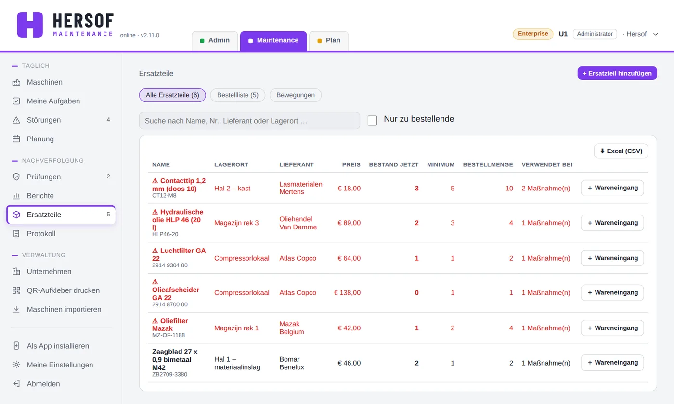This screenshot has width=674, height=404.
Task: Expand the Hersof account dropdown chevron
Action: (655, 34)
